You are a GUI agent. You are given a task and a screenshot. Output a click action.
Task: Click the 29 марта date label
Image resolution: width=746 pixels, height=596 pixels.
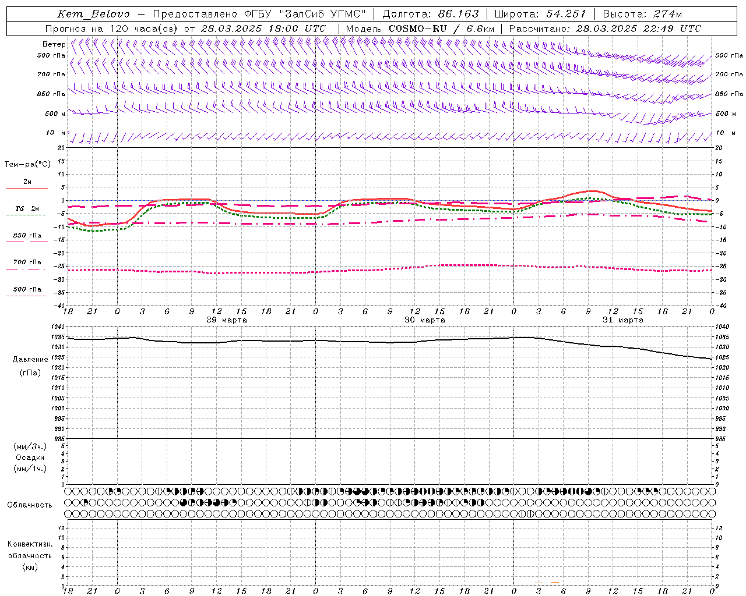[x=227, y=320]
